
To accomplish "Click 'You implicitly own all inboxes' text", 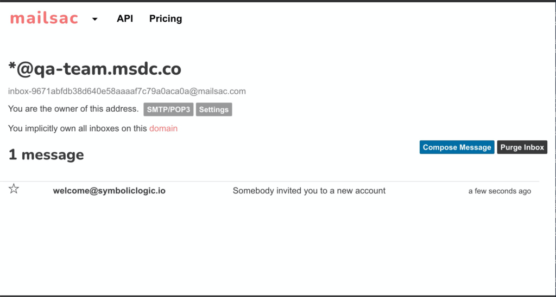I will 78,128.
